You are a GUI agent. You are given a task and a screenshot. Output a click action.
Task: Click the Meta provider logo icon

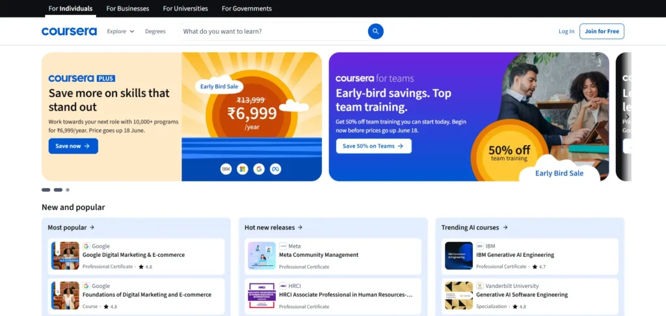pyautogui.click(x=283, y=246)
